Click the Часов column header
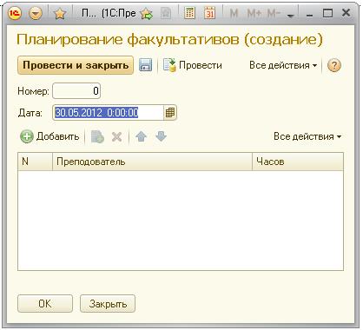 (x=298, y=162)
